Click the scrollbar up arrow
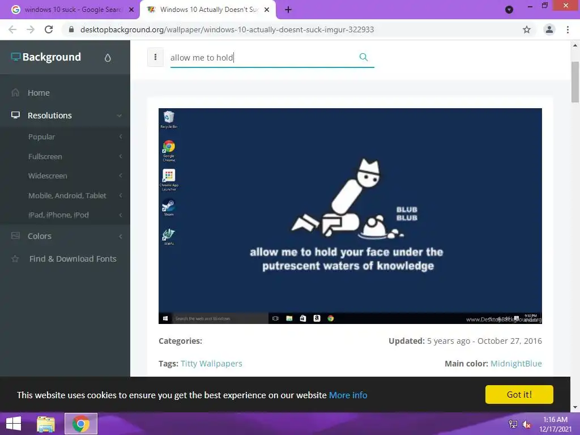Screen dimensions: 580x435 click(575, 45)
